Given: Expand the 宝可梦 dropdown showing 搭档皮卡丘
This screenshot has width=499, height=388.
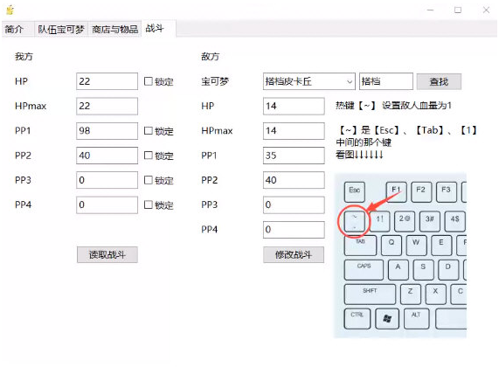Looking at the screenshot, I should [x=308, y=81].
